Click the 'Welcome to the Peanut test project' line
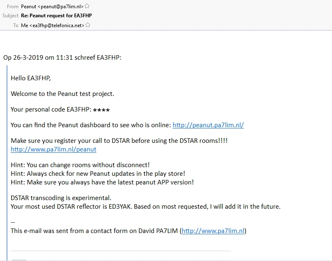 [62, 93]
